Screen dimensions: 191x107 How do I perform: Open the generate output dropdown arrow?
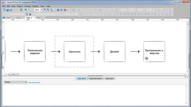(67, 10)
